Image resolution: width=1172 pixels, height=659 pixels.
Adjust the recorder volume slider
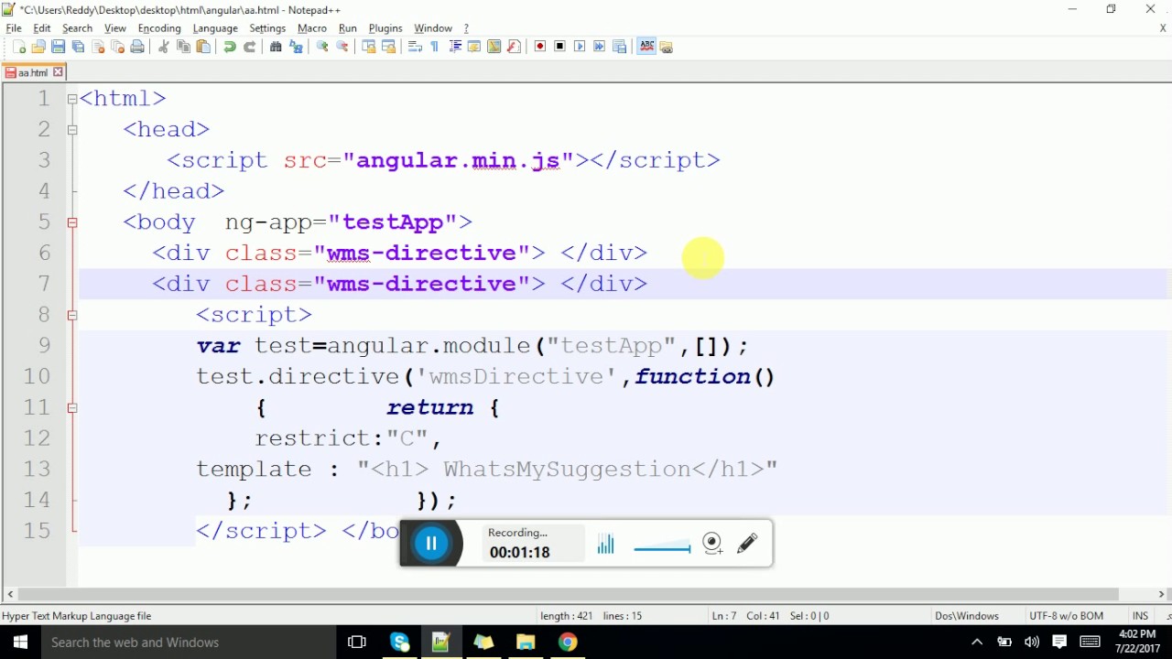tap(662, 548)
